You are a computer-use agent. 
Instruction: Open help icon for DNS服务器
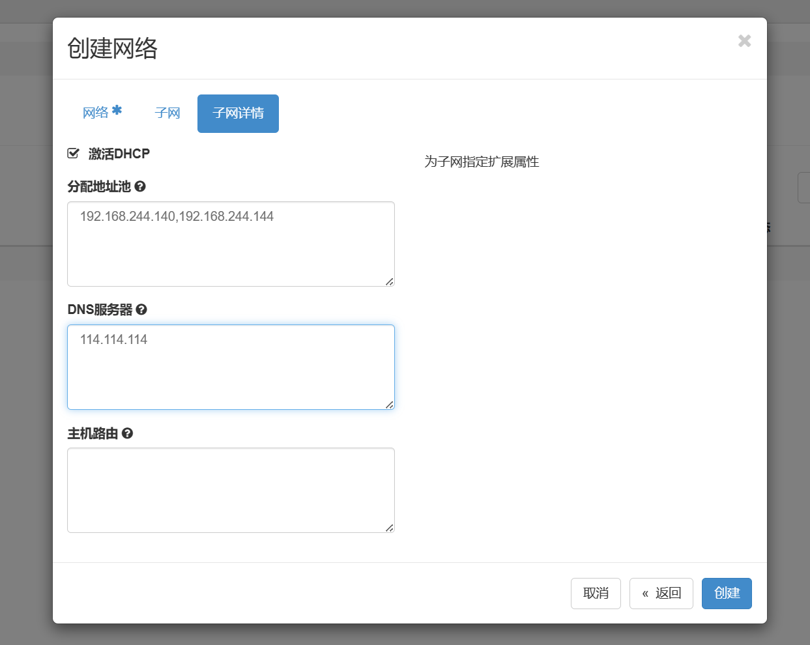141,309
